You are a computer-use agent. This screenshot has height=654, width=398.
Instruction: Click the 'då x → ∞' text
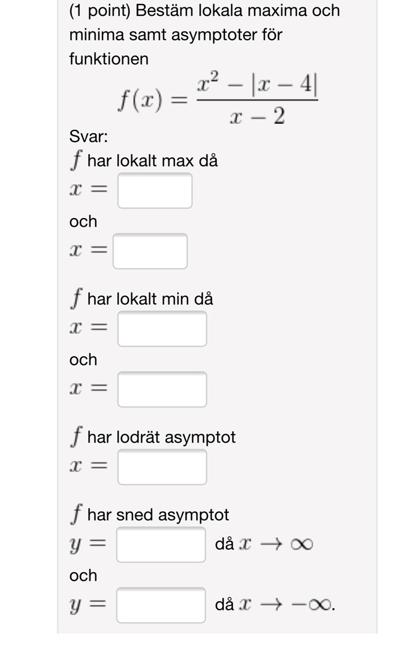[x=264, y=545]
